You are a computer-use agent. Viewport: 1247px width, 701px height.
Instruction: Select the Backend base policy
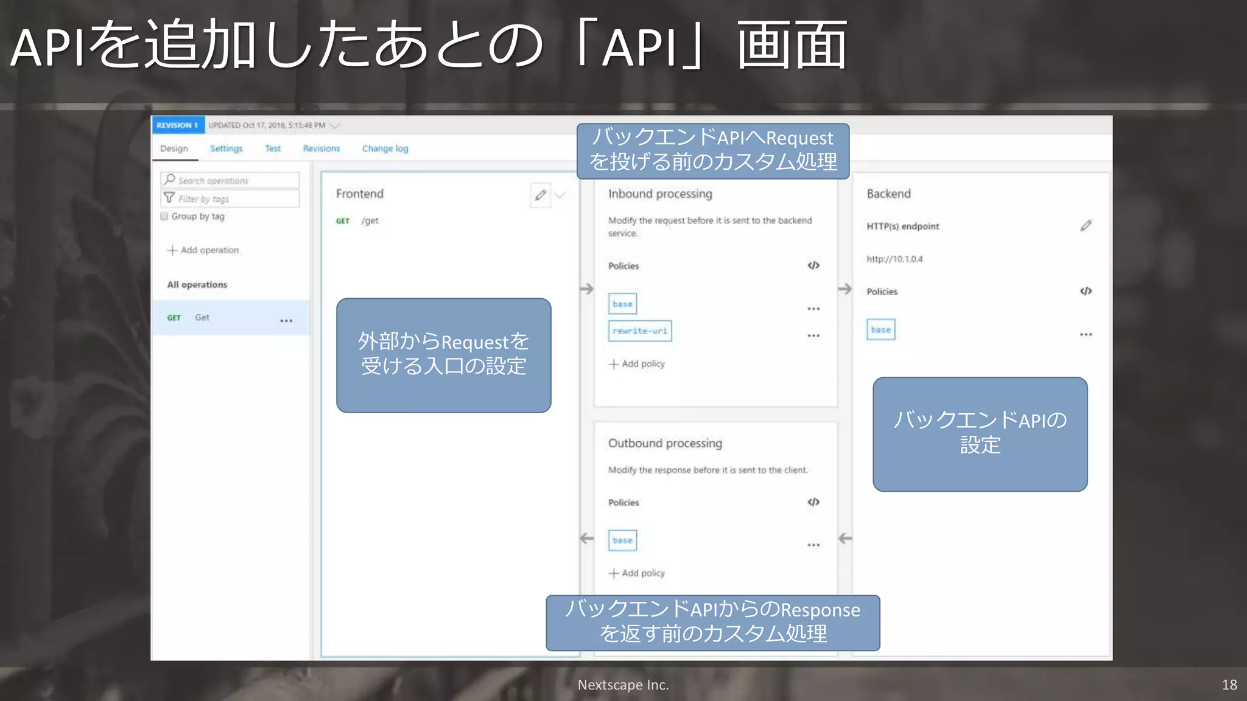[880, 330]
